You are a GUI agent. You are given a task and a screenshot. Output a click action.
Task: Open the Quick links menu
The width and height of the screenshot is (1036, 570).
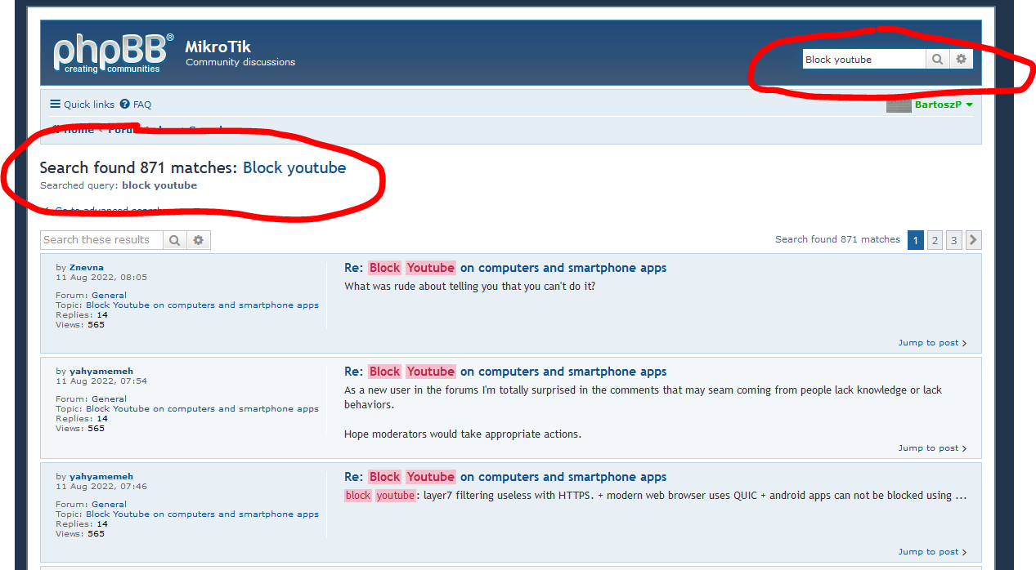(x=82, y=105)
